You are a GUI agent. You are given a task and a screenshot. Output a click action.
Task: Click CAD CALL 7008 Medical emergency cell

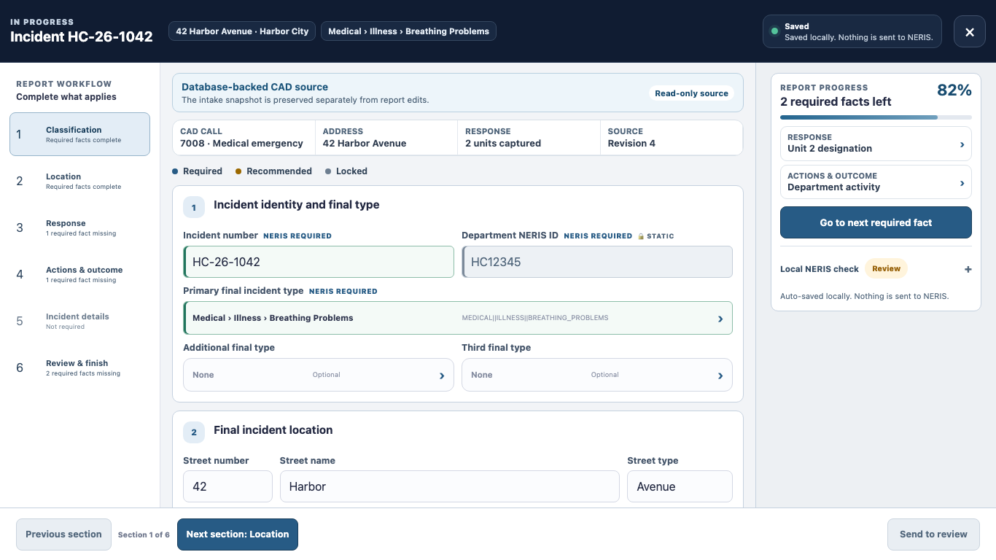point(244,138)
